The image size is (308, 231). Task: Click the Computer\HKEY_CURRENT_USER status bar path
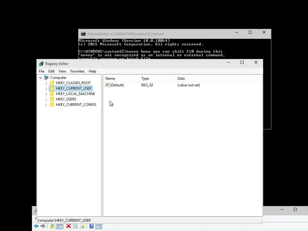64,220
